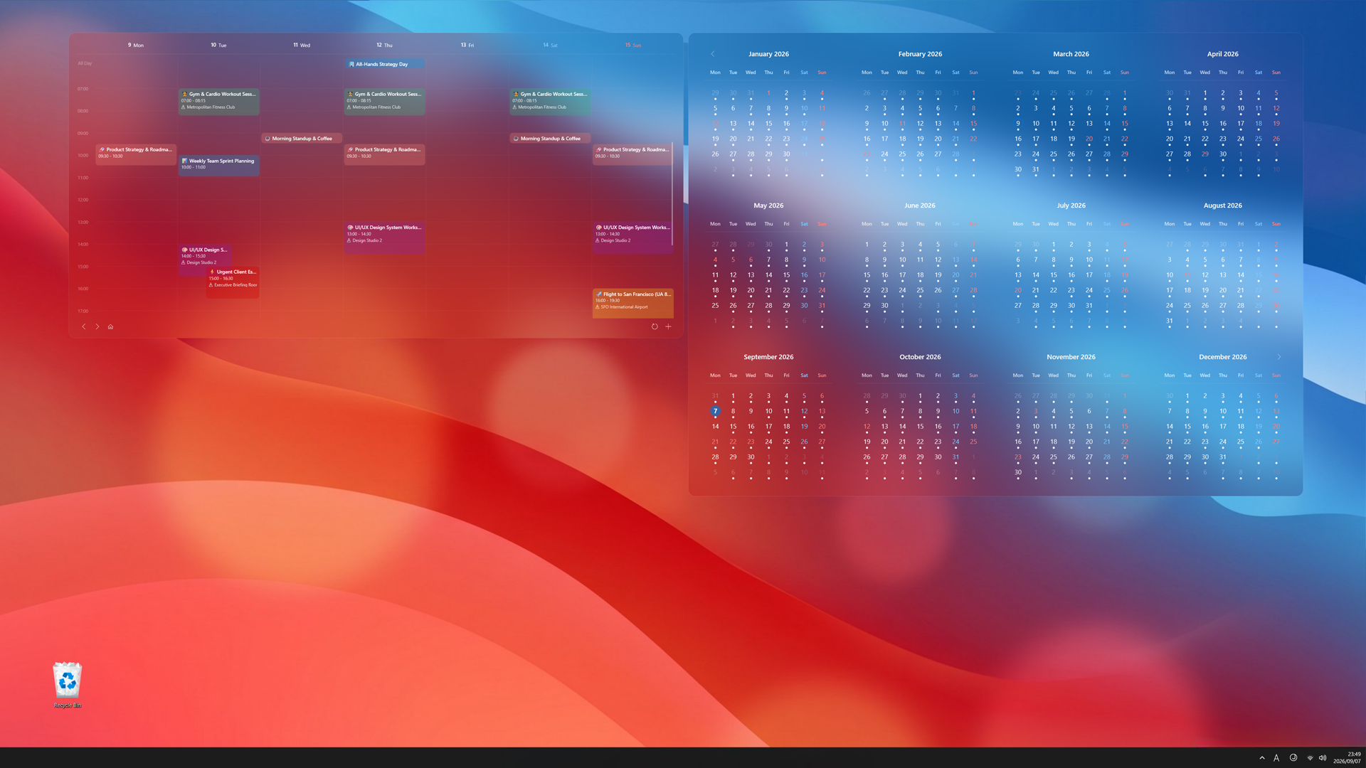
Task: Refresh the week calendar events
Action: point(655,326)
